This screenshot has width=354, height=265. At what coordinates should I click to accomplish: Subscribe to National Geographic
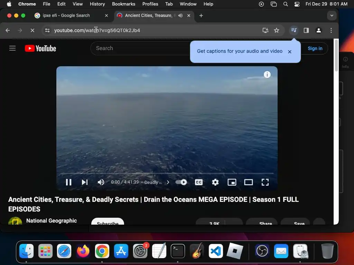coord(108,222)
